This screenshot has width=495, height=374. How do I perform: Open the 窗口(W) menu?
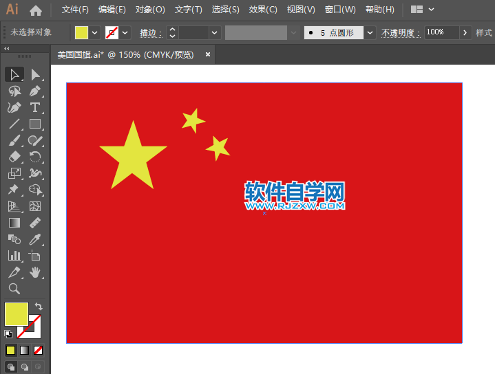pos(340,10)
